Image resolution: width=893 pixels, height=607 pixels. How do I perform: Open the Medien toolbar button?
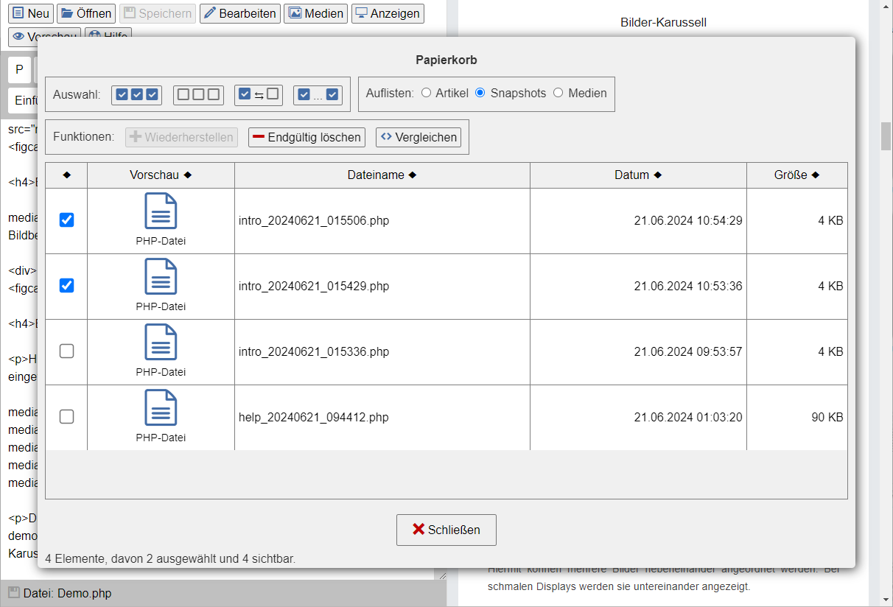315,13
